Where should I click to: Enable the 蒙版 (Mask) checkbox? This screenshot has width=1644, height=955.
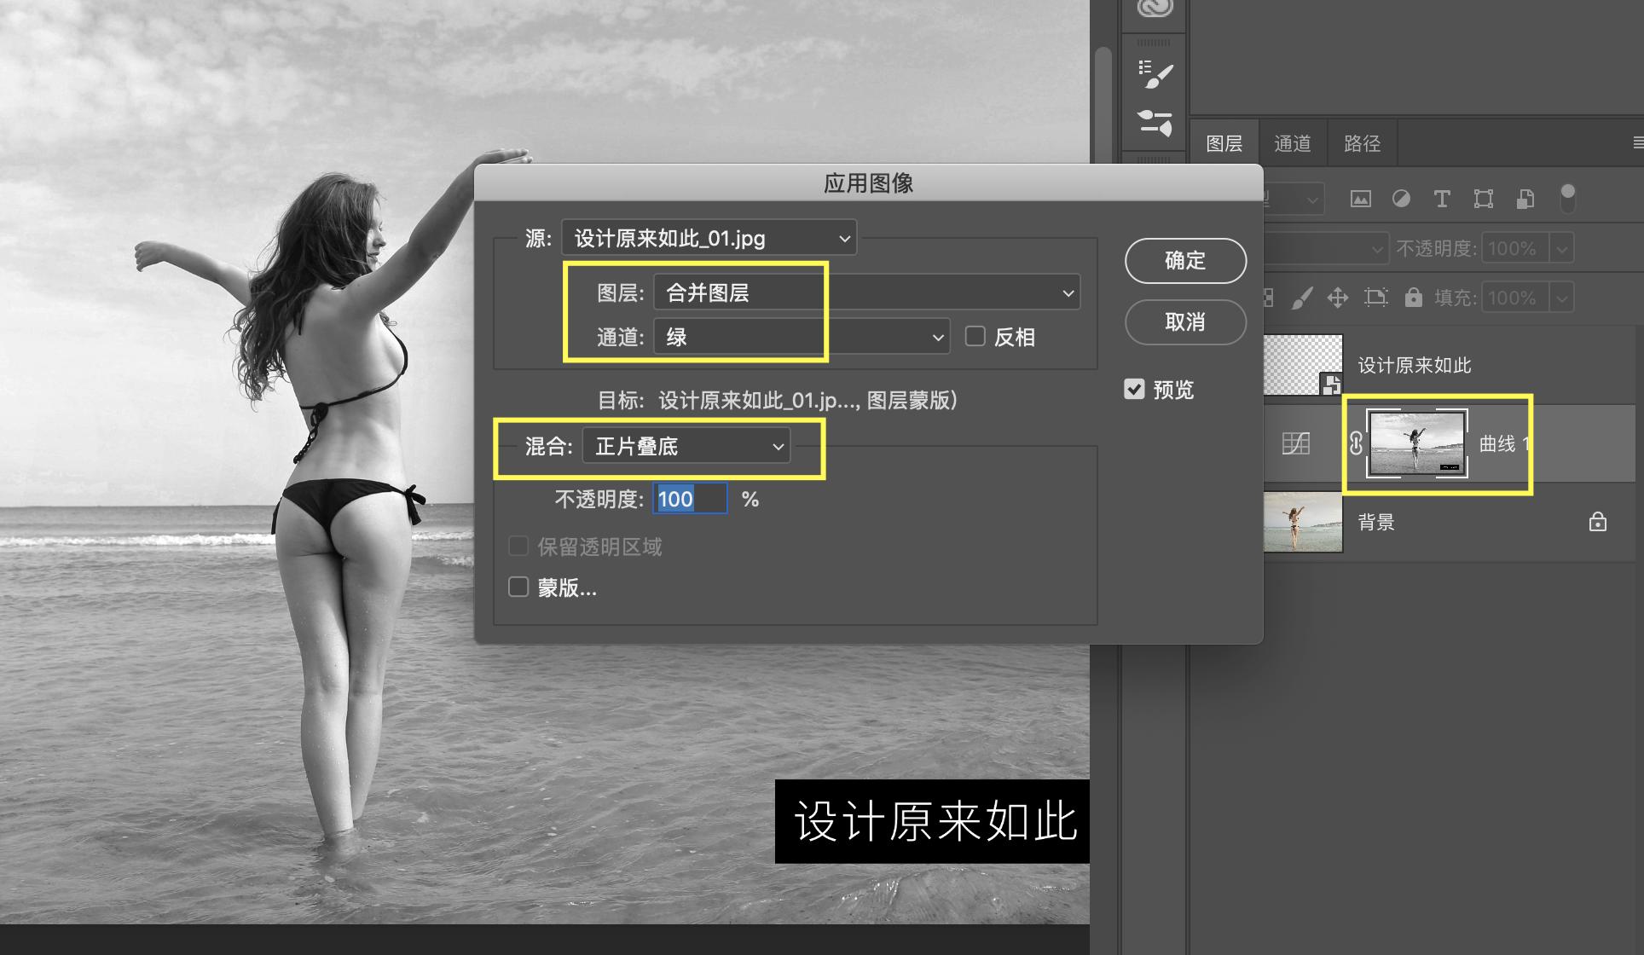518,587
